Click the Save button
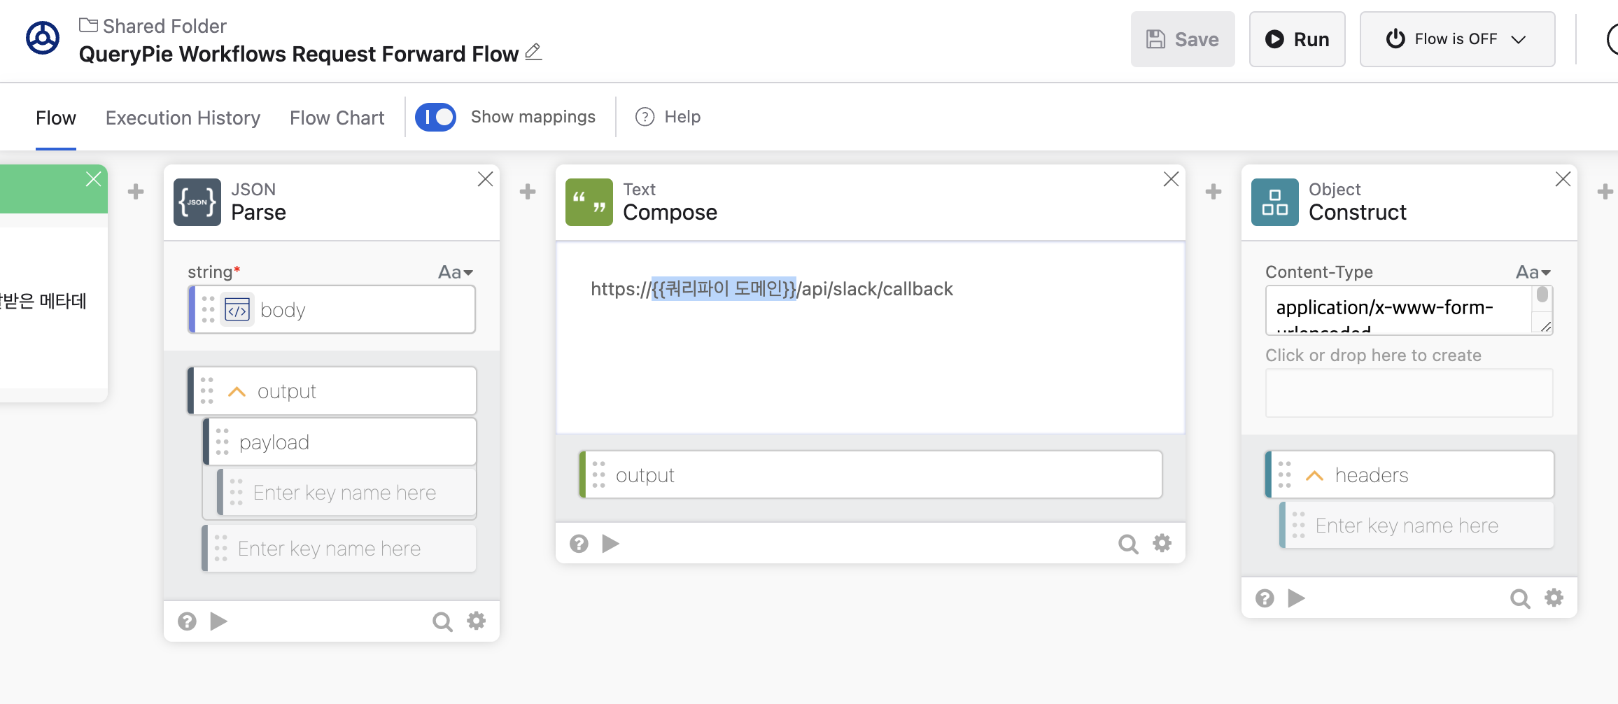This screenshot has width=1618, height=704. [x=1183, y=39]
